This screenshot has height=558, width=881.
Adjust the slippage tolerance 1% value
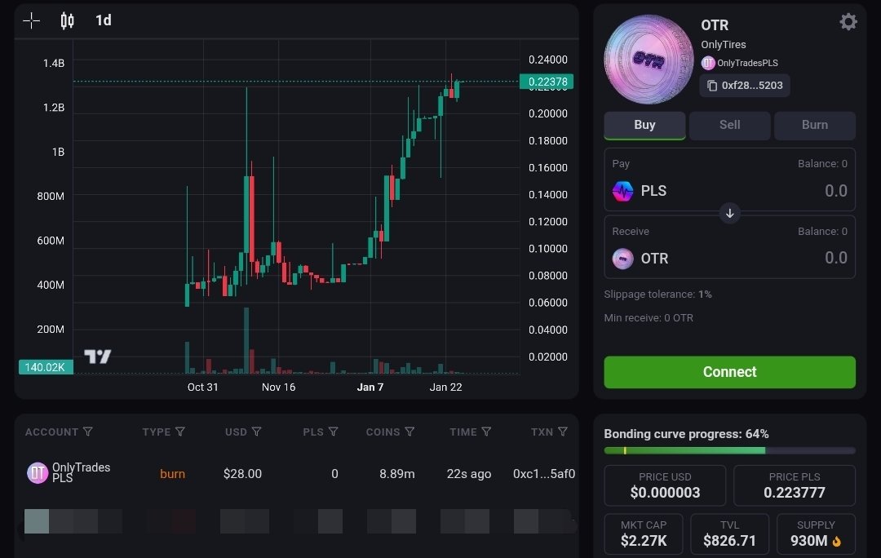pos(705,294)
